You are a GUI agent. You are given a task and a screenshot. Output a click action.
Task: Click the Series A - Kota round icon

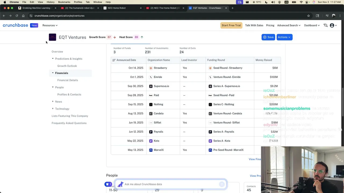(x=210, y=141)
